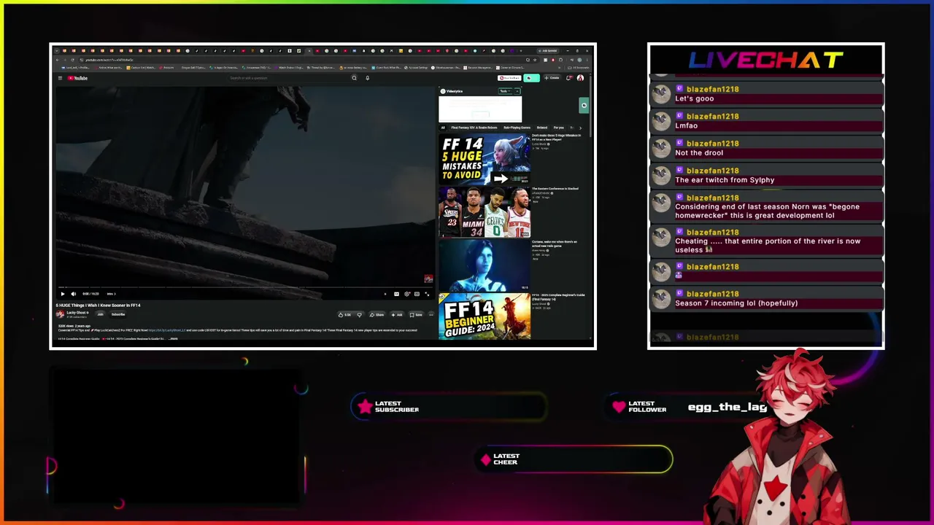Screen dimensions: 934x525
Task: Switch the player to theater mode
Action: point(417,294)
